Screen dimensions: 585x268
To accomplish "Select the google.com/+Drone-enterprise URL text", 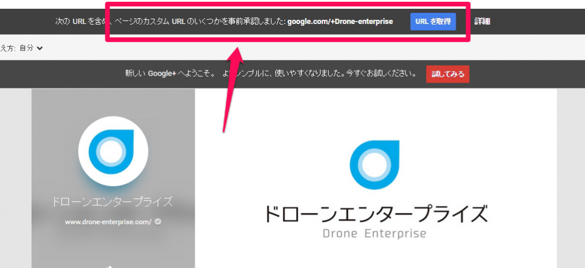I will [x=340, y=22].
